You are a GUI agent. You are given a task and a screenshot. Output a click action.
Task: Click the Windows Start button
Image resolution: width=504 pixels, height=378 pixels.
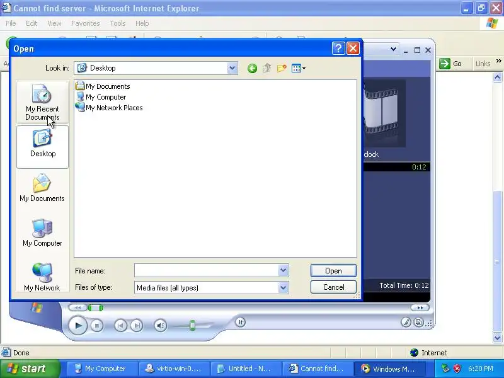coord(30,369)
